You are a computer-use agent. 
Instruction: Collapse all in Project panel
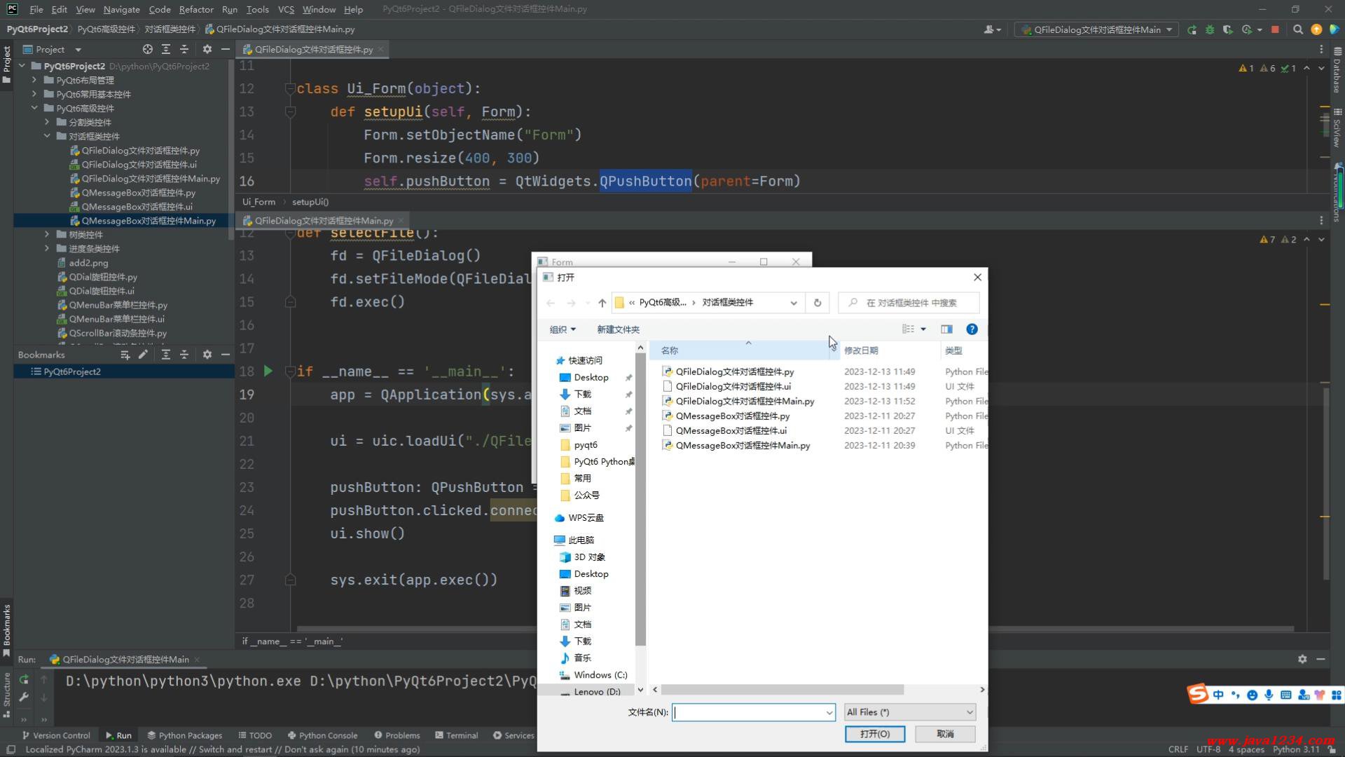(x=184, y=49)
